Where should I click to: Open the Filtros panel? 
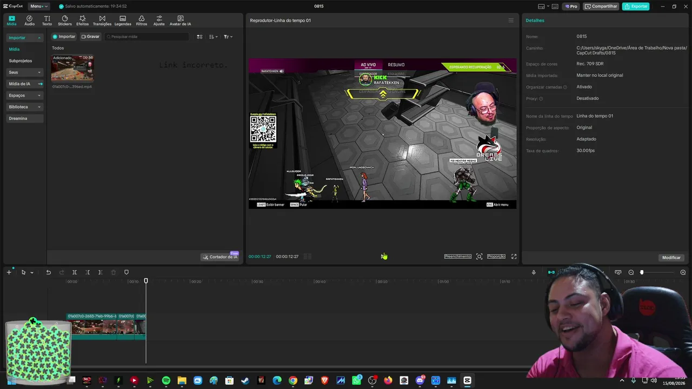[142, 21]
